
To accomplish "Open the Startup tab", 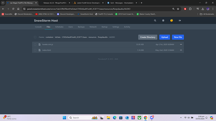I will pos(105,27).
